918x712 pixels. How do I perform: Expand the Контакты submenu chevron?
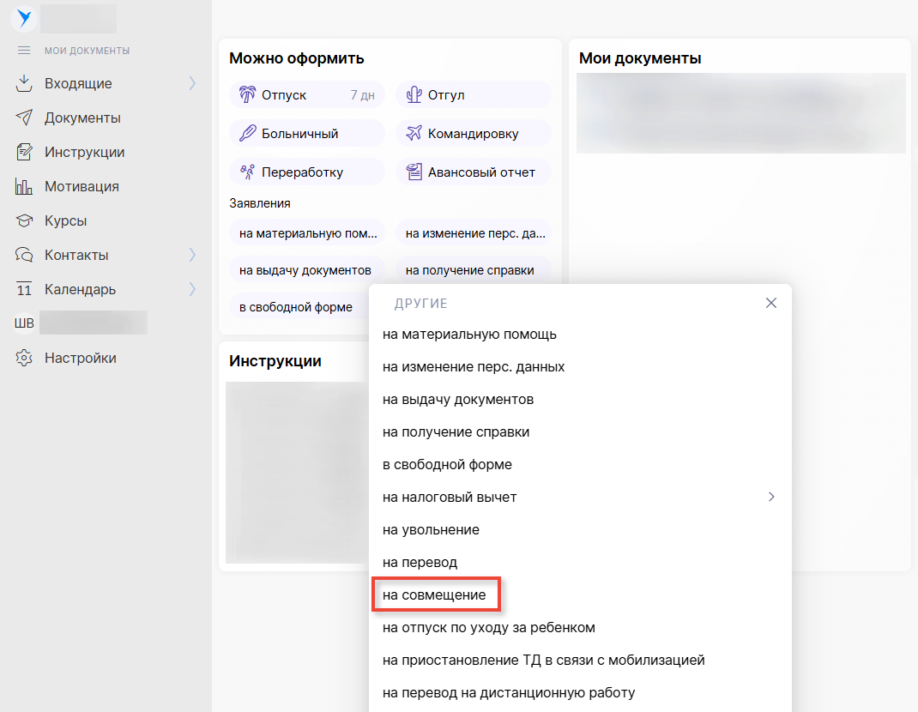(192, 255)
